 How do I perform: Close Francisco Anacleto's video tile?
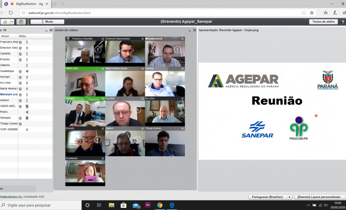102,39
